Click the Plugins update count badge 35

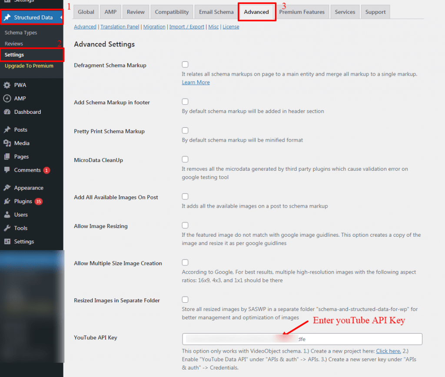[38, 202]
